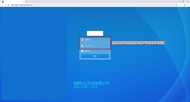
Task: Select the open browser tab
Action: pyautogui.click(x=12, y=2)
